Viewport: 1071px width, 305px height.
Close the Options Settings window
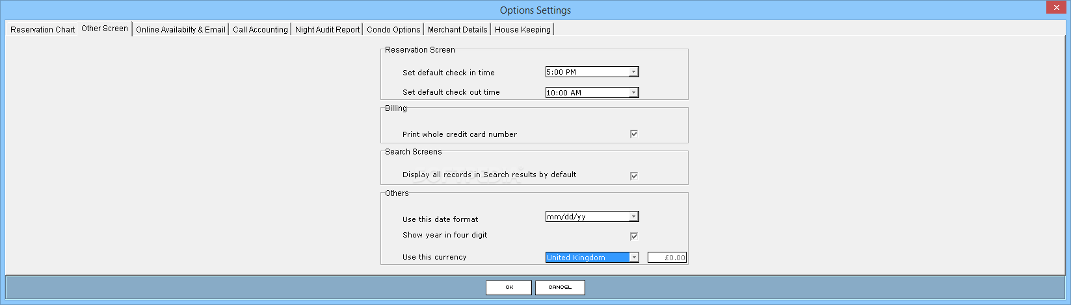1056,8
